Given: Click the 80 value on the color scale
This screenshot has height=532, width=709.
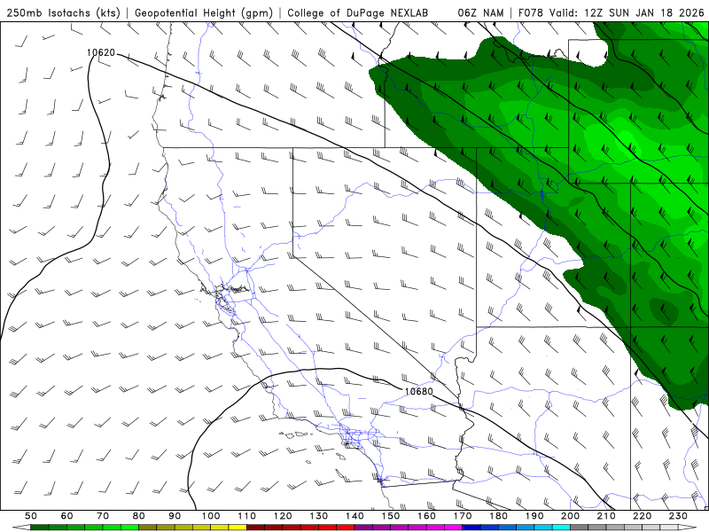Looking at the screenshot, I should tap(139, 516).
